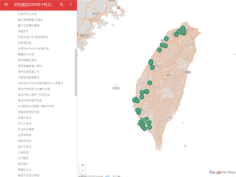Select list item 吉野家Globalmall環球購物中心屏東店
This screenshot has width=236, height=177.
pos(40,83)
